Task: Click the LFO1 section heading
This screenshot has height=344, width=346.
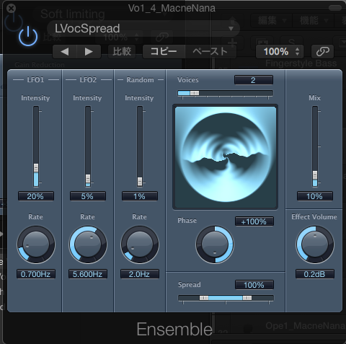Action: (x=35, y=80)
